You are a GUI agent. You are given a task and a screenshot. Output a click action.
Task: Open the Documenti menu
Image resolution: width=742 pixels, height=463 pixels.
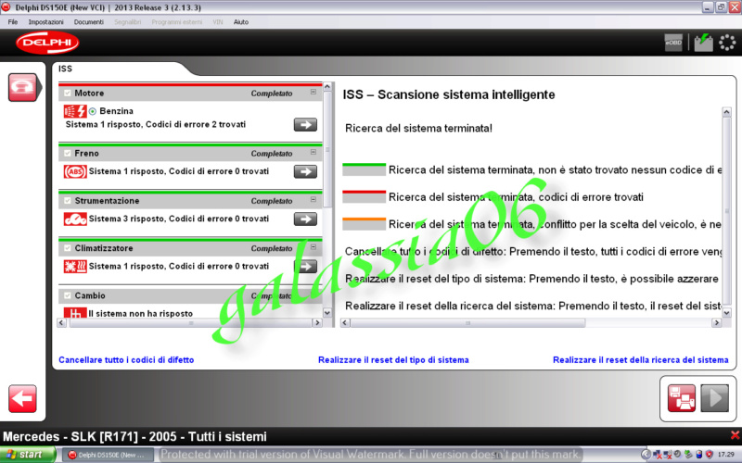[x=88, y=22]
